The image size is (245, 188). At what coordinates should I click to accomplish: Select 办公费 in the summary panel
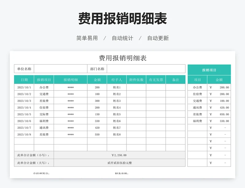[197, 87]
